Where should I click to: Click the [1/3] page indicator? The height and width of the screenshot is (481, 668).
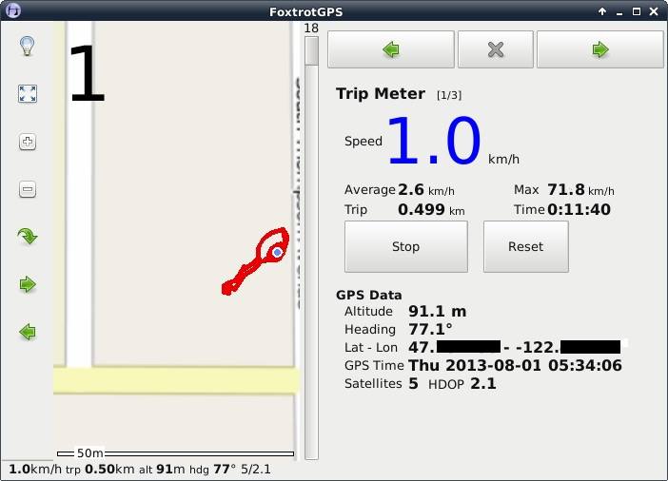[x=449, y=95]
